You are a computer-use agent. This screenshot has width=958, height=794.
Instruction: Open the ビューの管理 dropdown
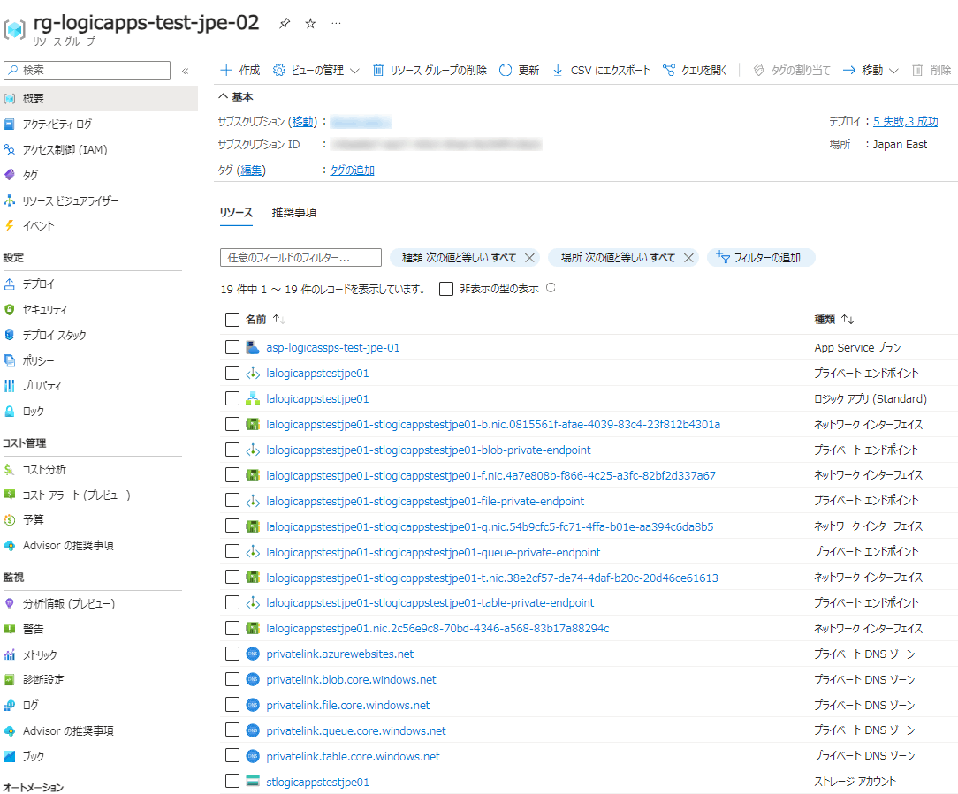pyautogui.click(x=316, y=71)
